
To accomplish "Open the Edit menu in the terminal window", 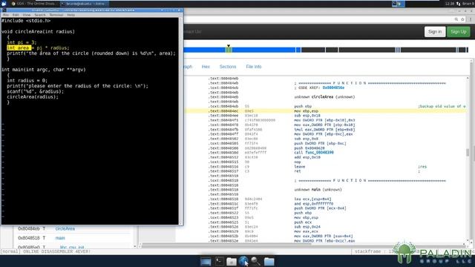I will [16, 15].
